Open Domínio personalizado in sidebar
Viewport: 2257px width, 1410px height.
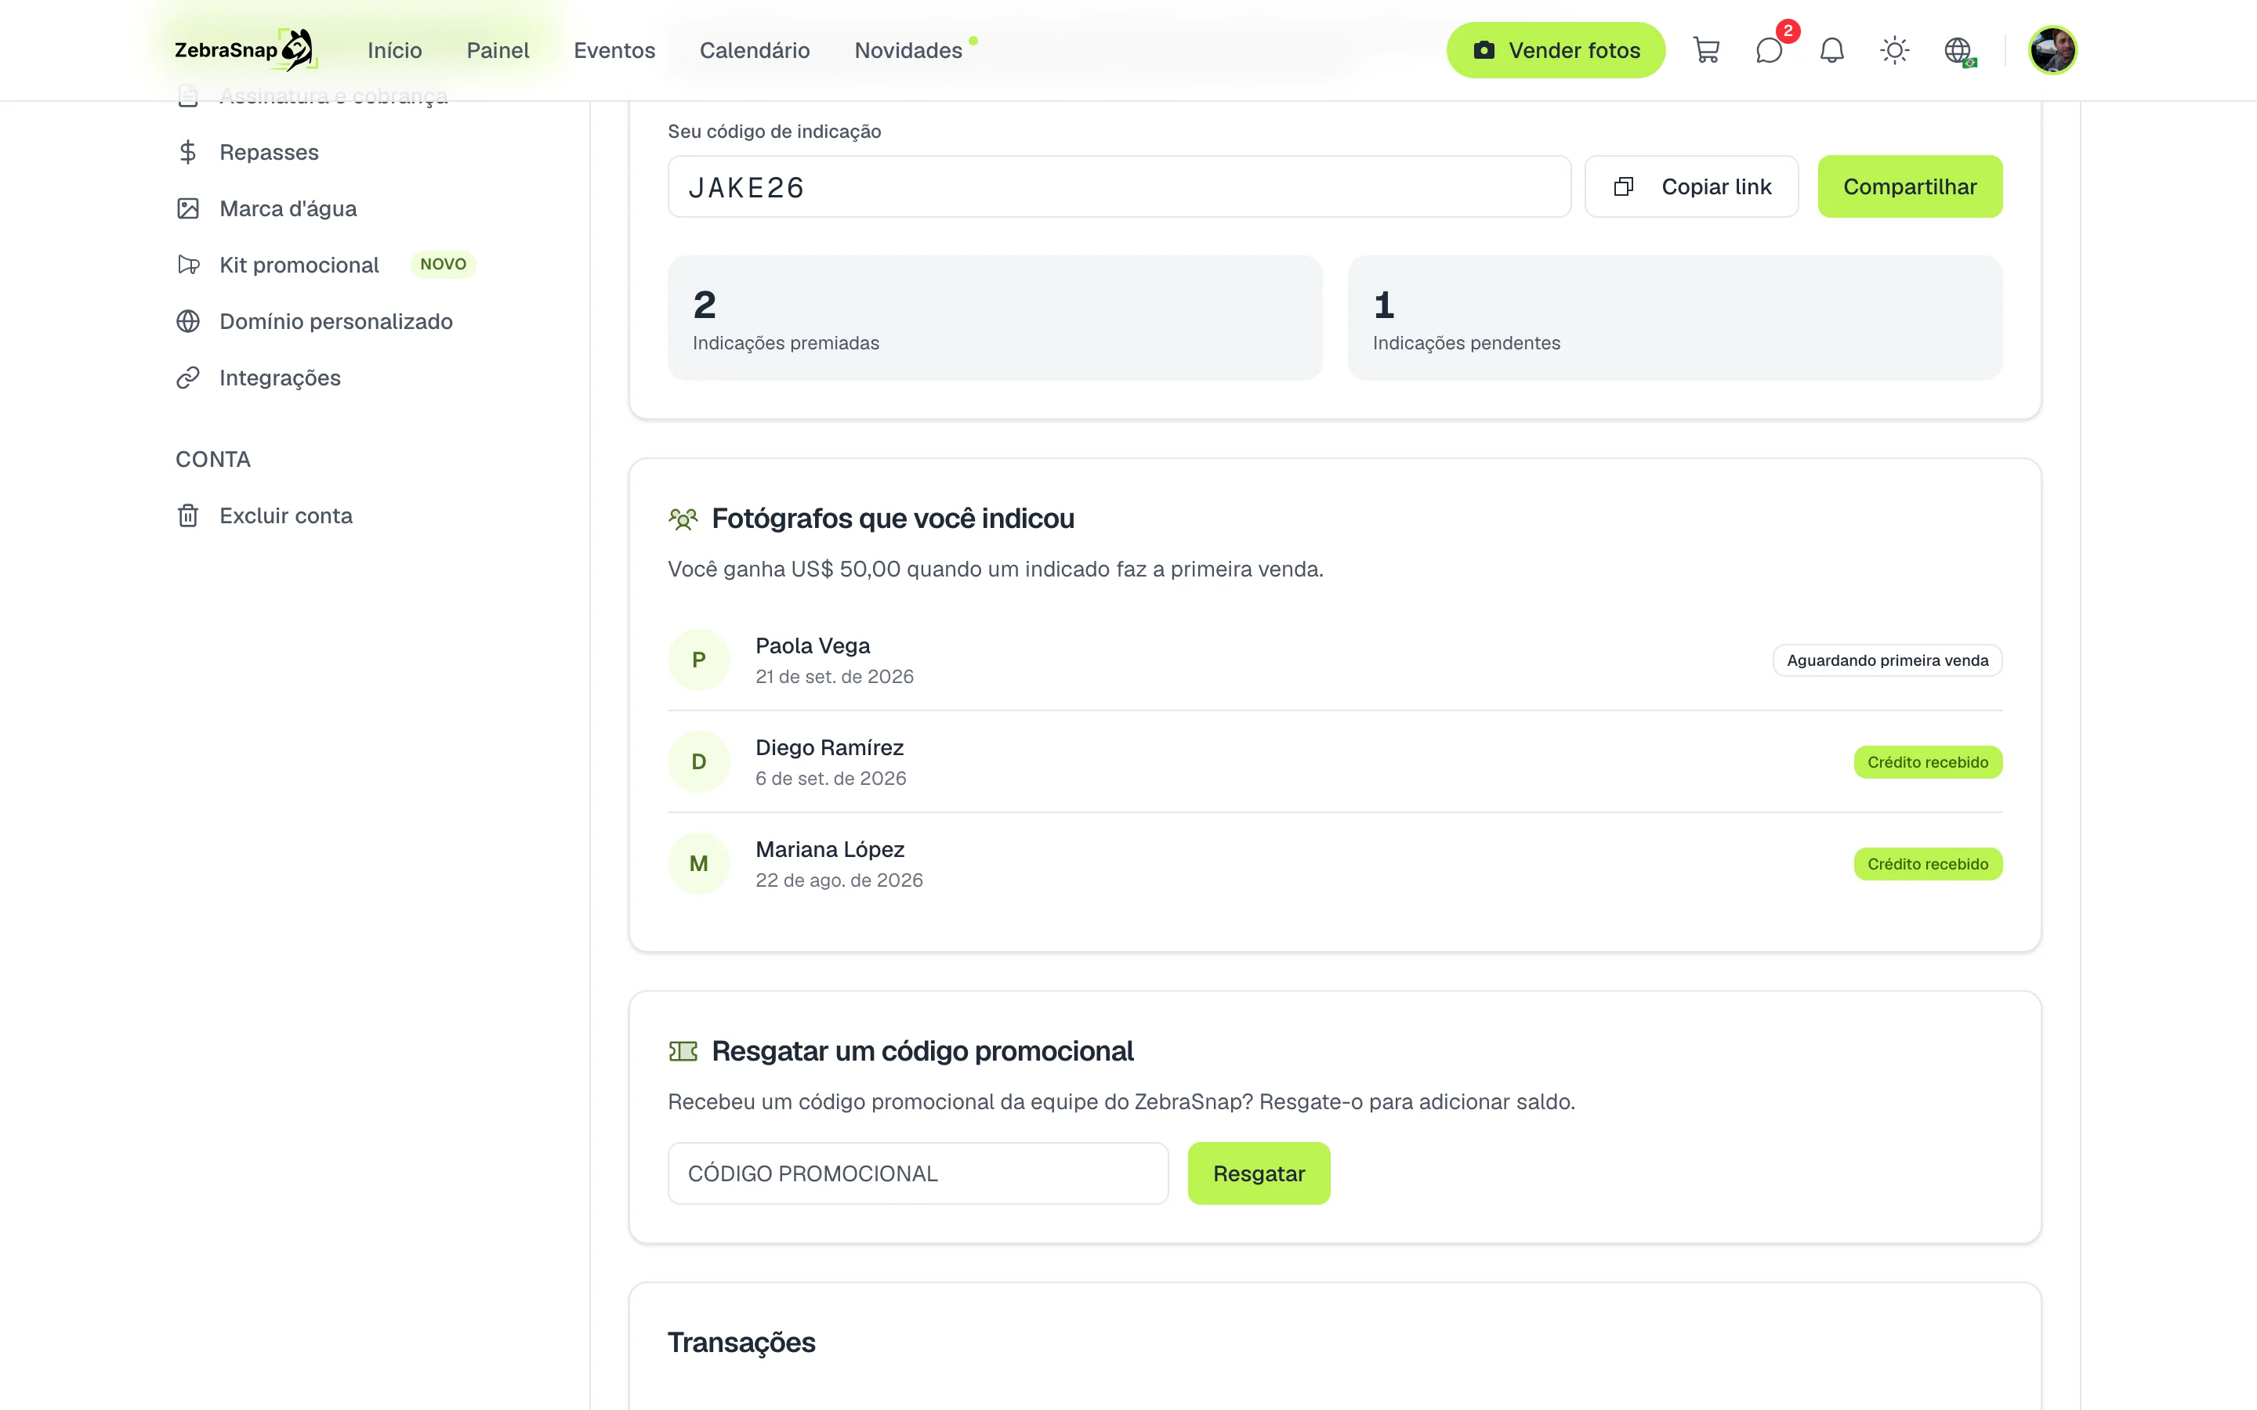pyautogui.click(x=335, y=322)
